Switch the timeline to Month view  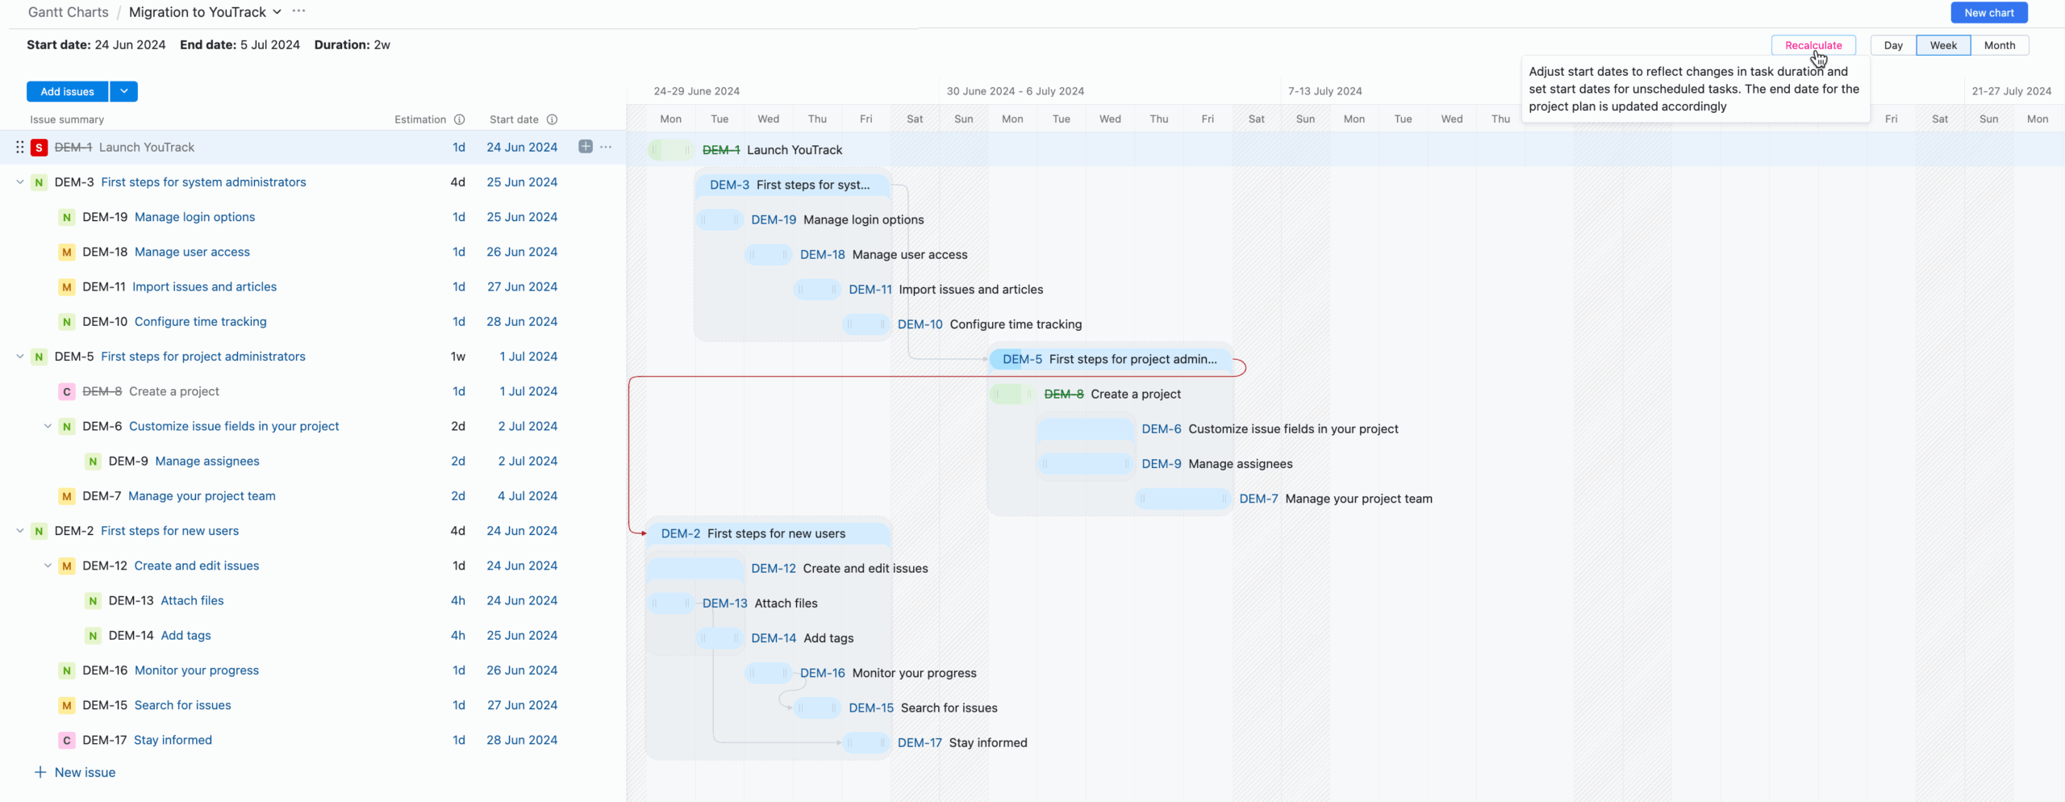[x=2000, y=45]
